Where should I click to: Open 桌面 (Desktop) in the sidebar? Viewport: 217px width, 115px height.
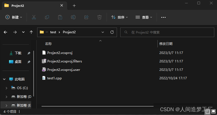18,62
